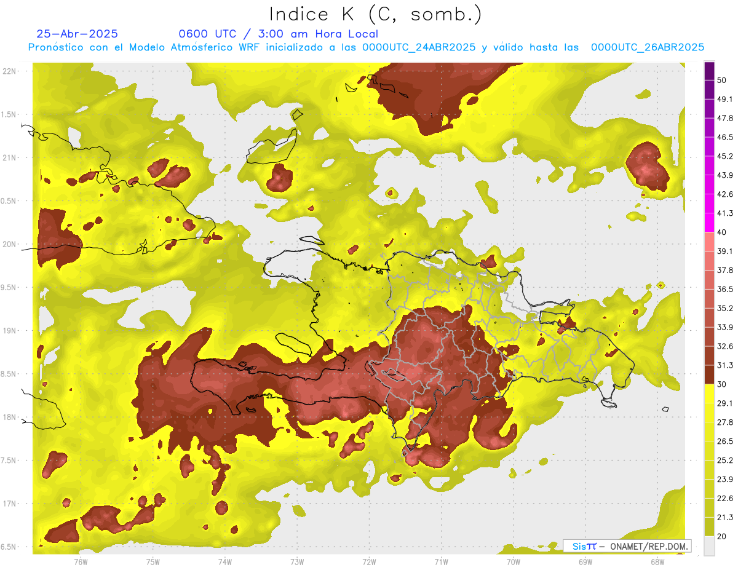Click the colorbar value '25.2'
The height and width of the screenshot is (570, 738).
click(725, 460)
